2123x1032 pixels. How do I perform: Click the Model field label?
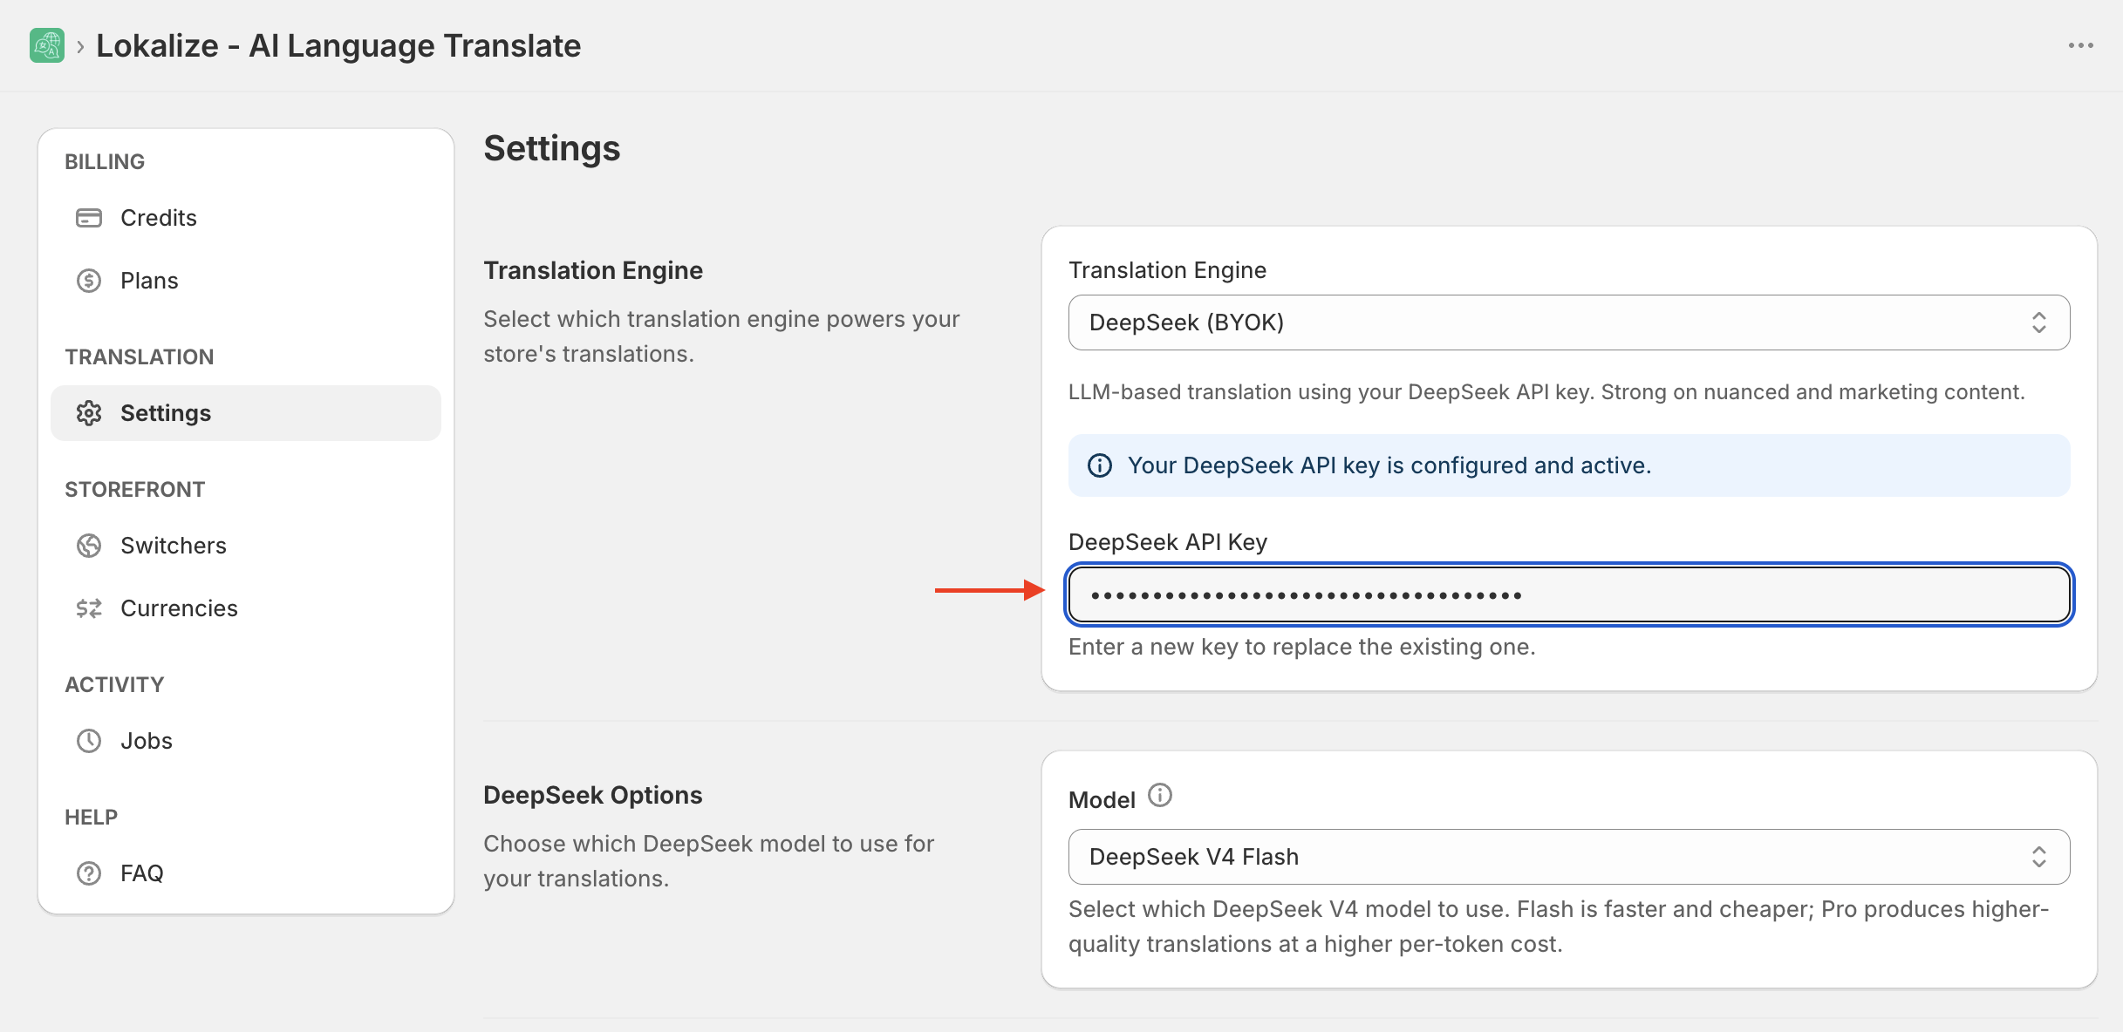click(1102, 800)
